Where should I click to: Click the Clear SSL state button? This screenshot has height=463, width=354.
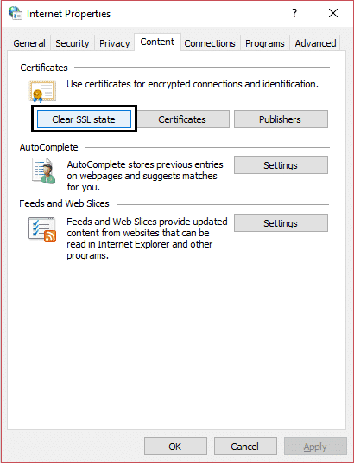(84, 119)
